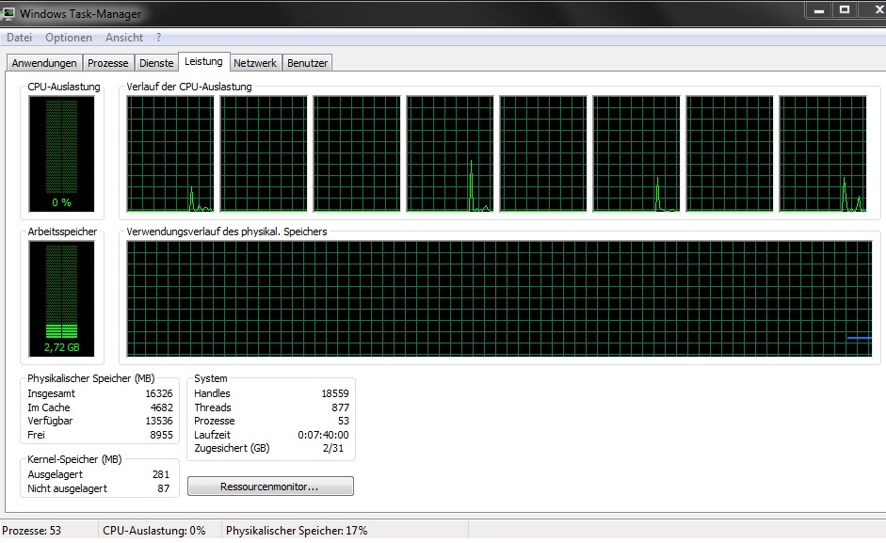Screen dimensions: 886x543
Task: Switch to the Anwendungen tab
Action: point(44,63)
